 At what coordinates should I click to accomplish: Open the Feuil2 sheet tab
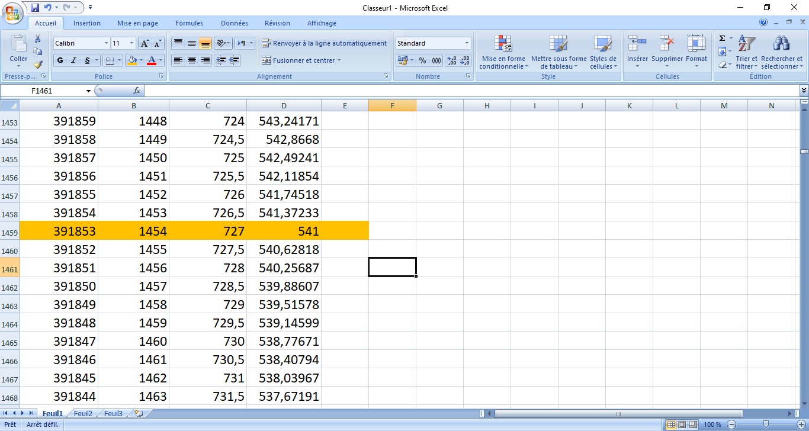click(83, 413)
